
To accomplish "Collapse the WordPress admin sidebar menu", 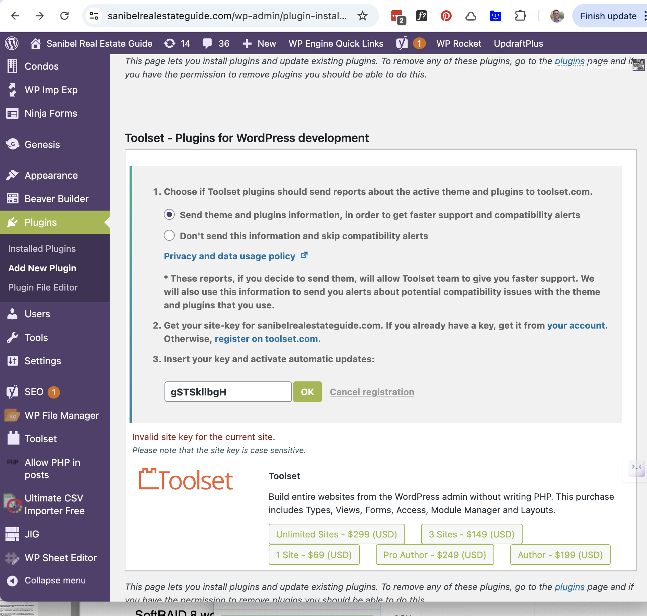I will point(55,580).
